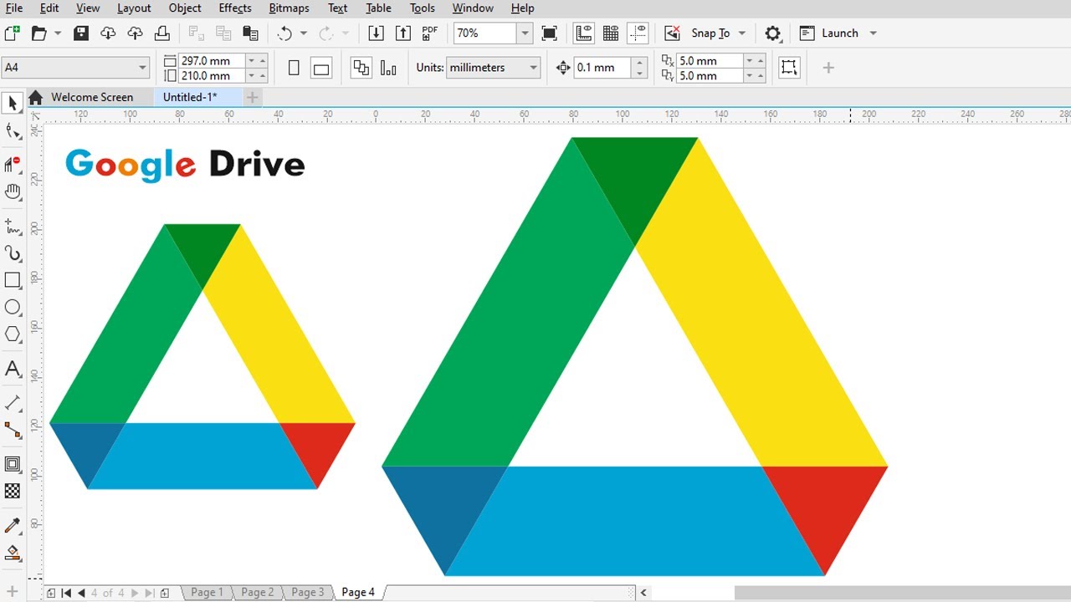Save the document with the floppy icon
Screen dimensions: 1071x602
tap(81, 33)
